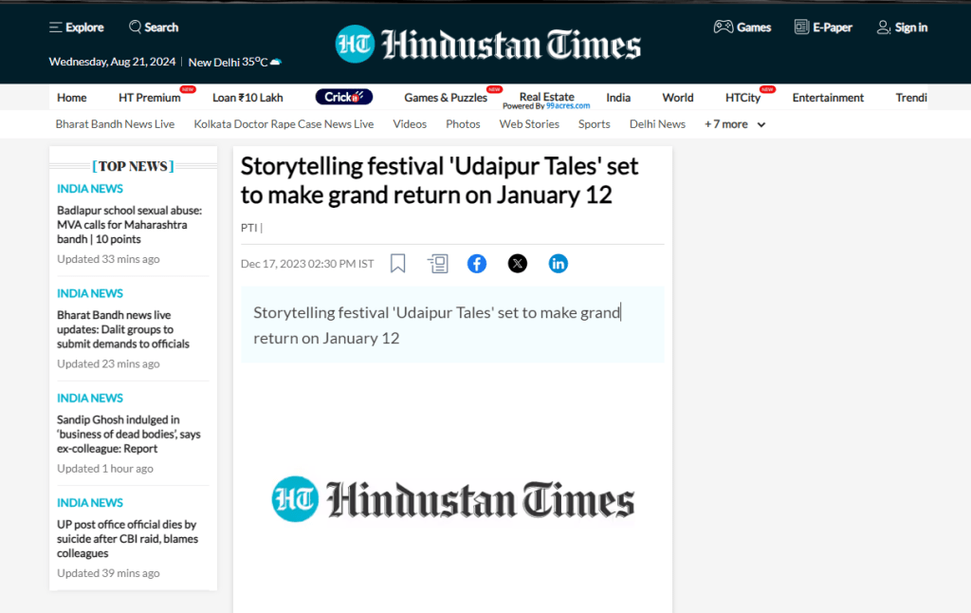Click the Hindustan Times article image
Viewport: 971px width, 613px height.
pos(453,499)
